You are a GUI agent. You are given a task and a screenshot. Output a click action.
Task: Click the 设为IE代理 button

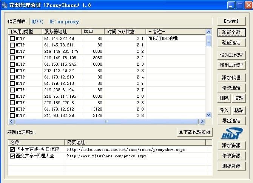click(231, 55)
